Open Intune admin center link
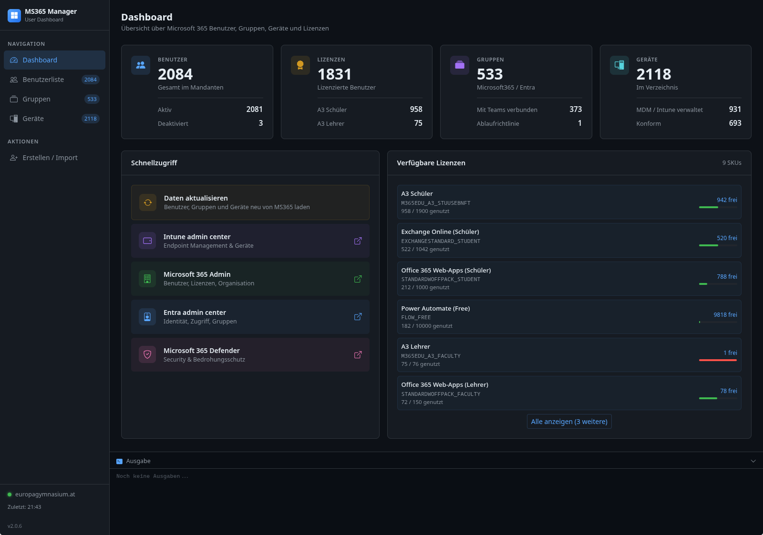Screen dimensions: 763x535 pos(250,241)
